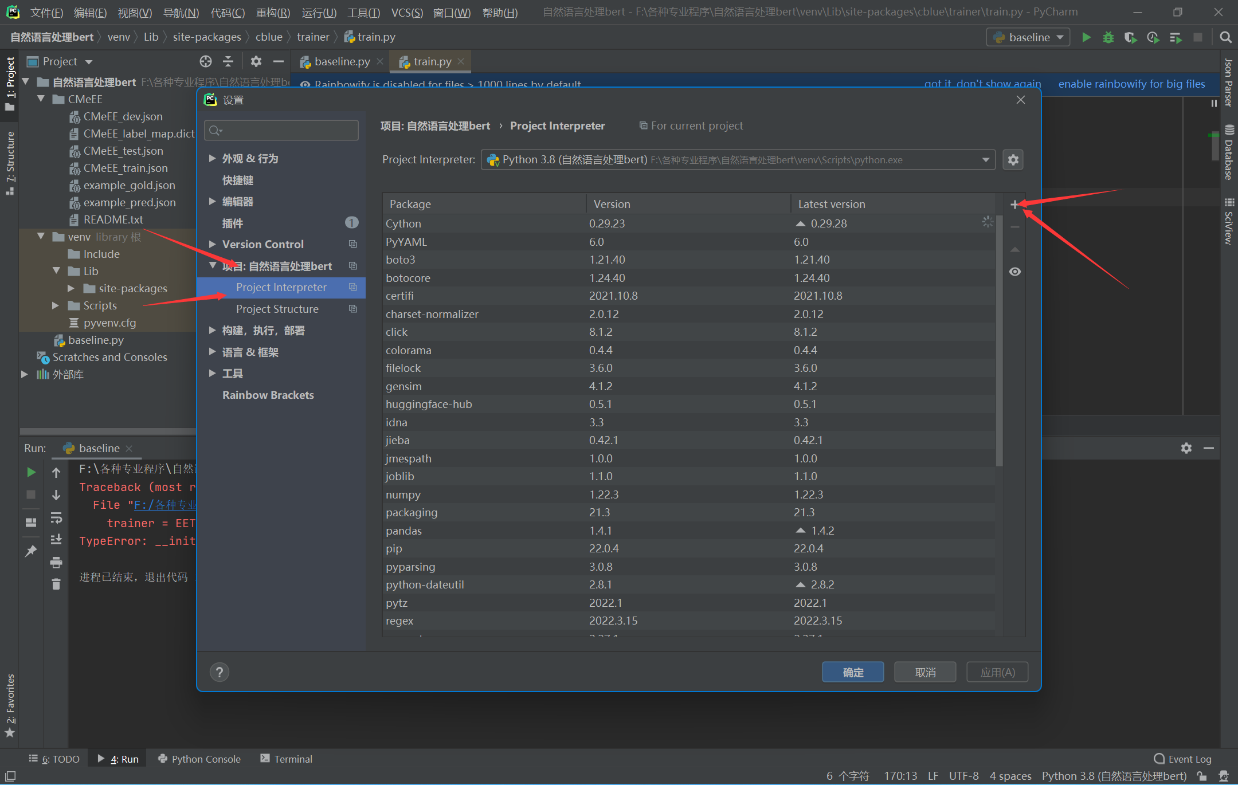Image resolution: width=1238 pixels, height=785 pixels.
Task: Click down stack trace arrow in Run panel
Action: tap(56, 495)
